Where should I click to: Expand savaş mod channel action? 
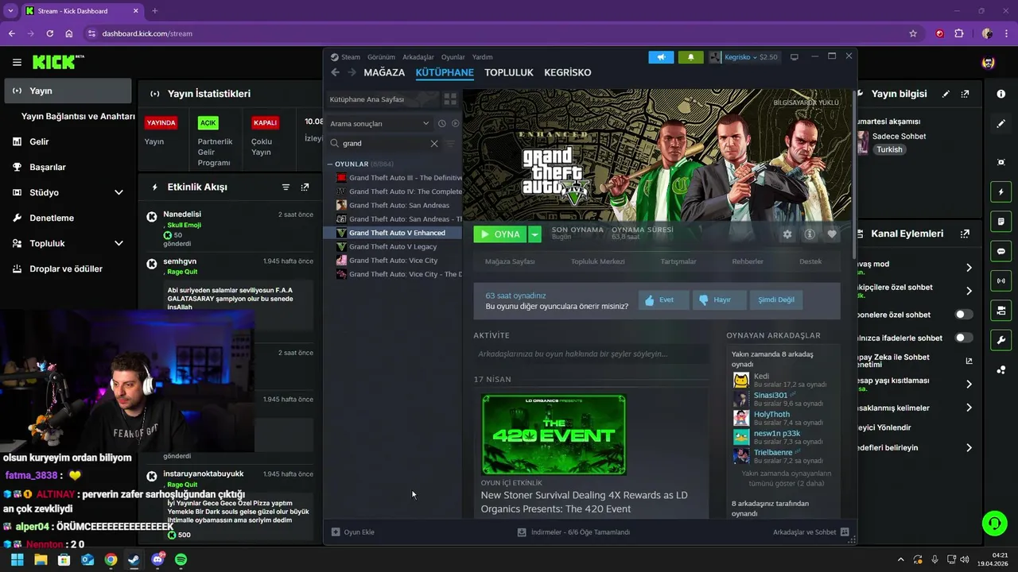(969, 268)
